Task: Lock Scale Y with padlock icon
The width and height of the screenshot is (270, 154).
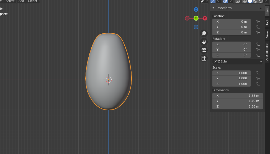Action: coord(258,78)
